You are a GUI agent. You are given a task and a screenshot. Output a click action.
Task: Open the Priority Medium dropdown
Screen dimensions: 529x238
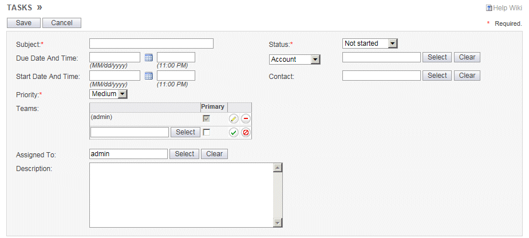click(122, 94)
